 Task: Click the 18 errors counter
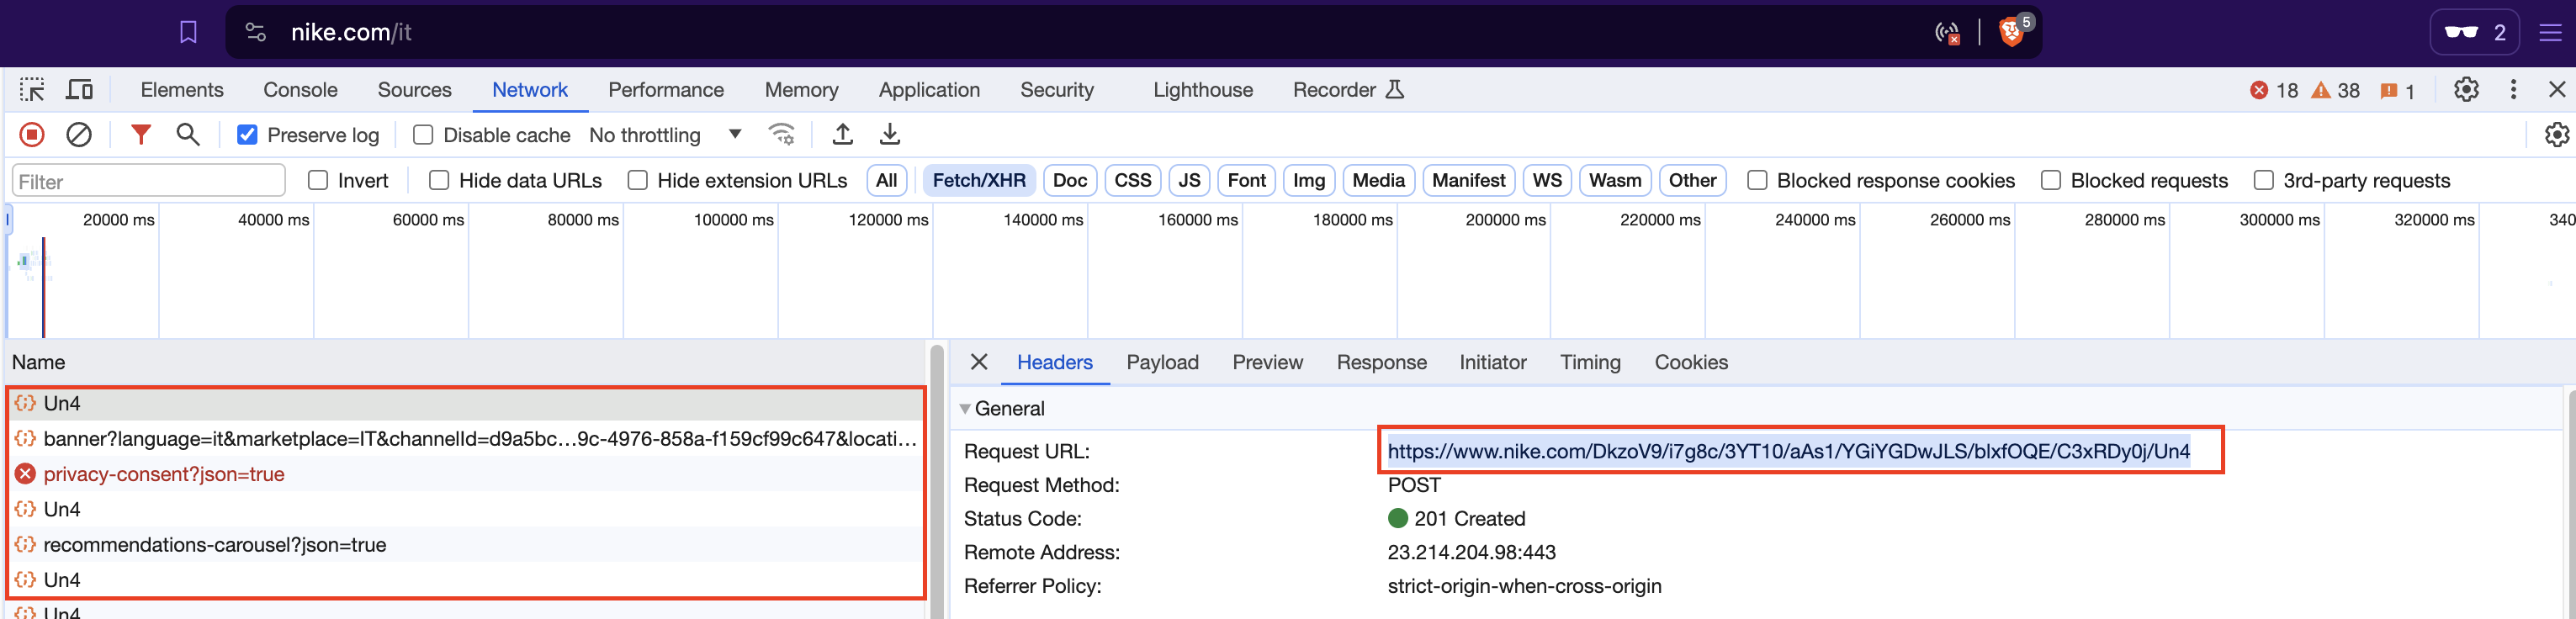[x=2274, y=91]
